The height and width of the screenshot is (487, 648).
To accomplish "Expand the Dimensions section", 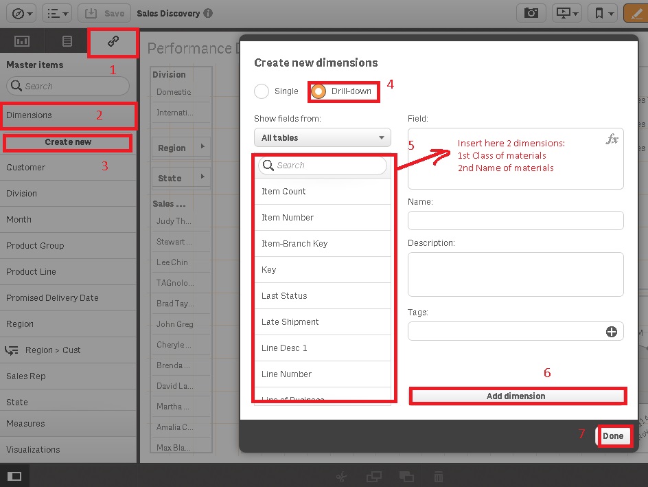I will pyautogui.click(x=68, y=115).
